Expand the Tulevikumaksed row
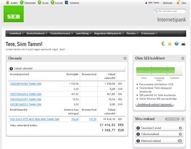 [x=138, y=134]
